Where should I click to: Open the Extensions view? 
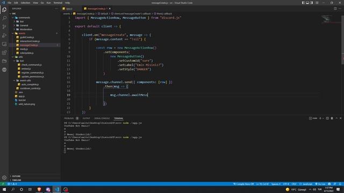click(4, 53)
